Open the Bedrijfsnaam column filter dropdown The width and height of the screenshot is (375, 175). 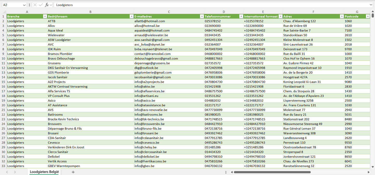point(131,17)
